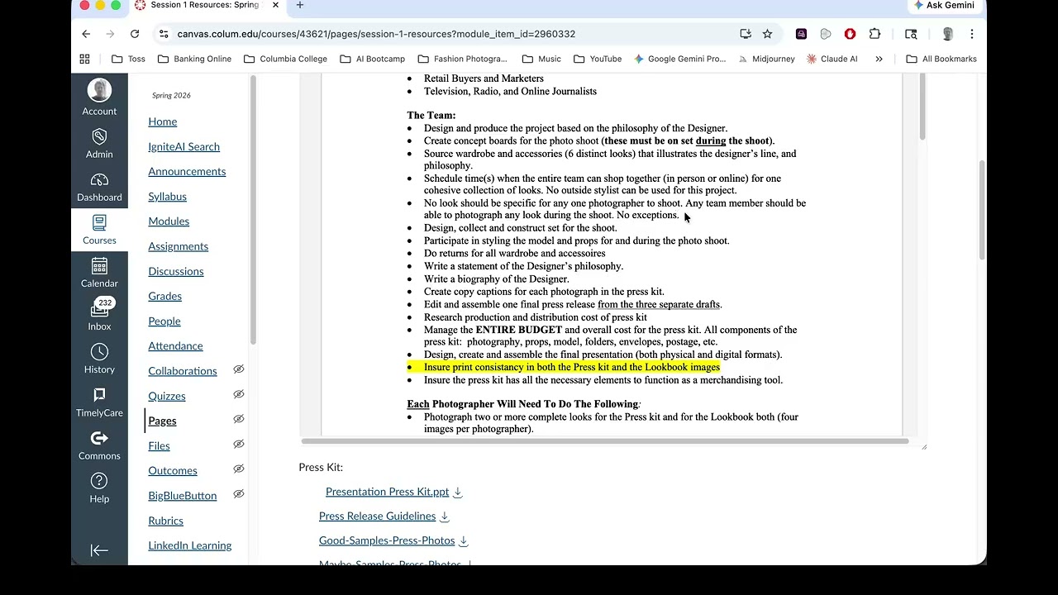Click the browser Back arrow
1058x595 pixels.
click(x=86, y=34)
